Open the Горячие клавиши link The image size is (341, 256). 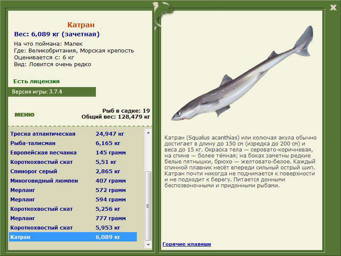(x=187, y=244)
